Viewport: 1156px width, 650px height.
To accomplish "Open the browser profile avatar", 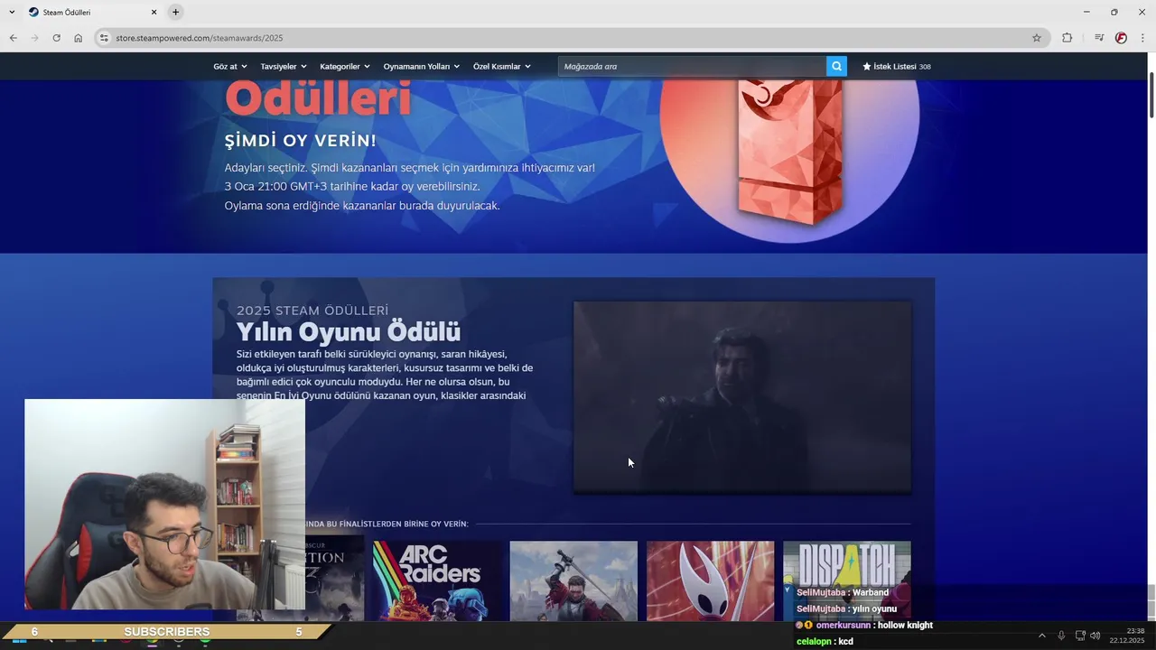I will tap(1121, 38).
